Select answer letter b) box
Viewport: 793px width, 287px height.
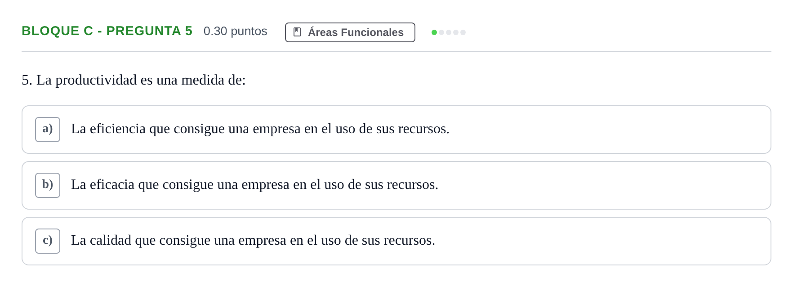[48, 185]
